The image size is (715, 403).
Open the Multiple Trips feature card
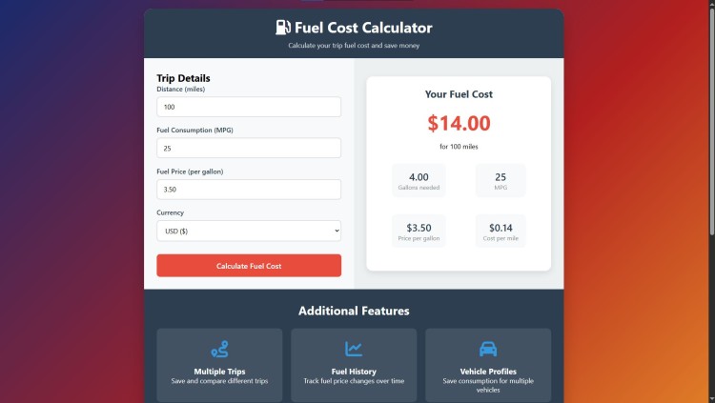pyautogui.click(x=219, y=366)
